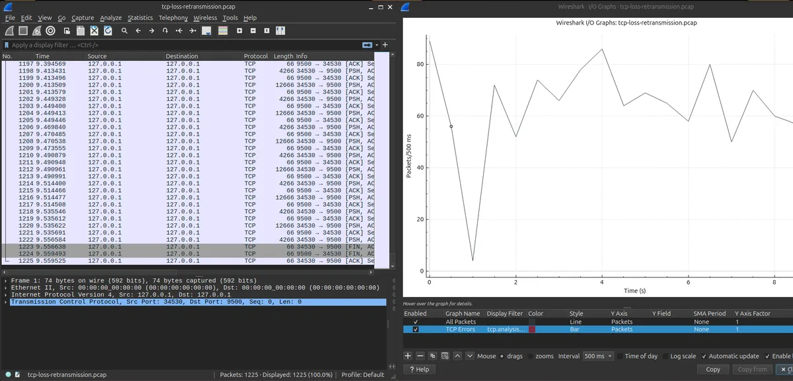Click the Stop capture square icon

23,30
